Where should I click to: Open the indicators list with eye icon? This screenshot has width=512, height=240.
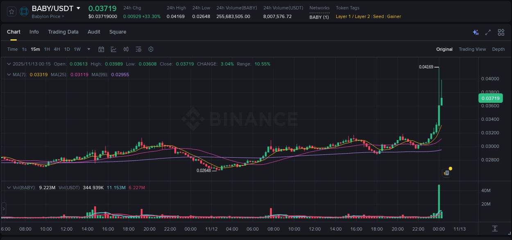click(x=138, y=49)
